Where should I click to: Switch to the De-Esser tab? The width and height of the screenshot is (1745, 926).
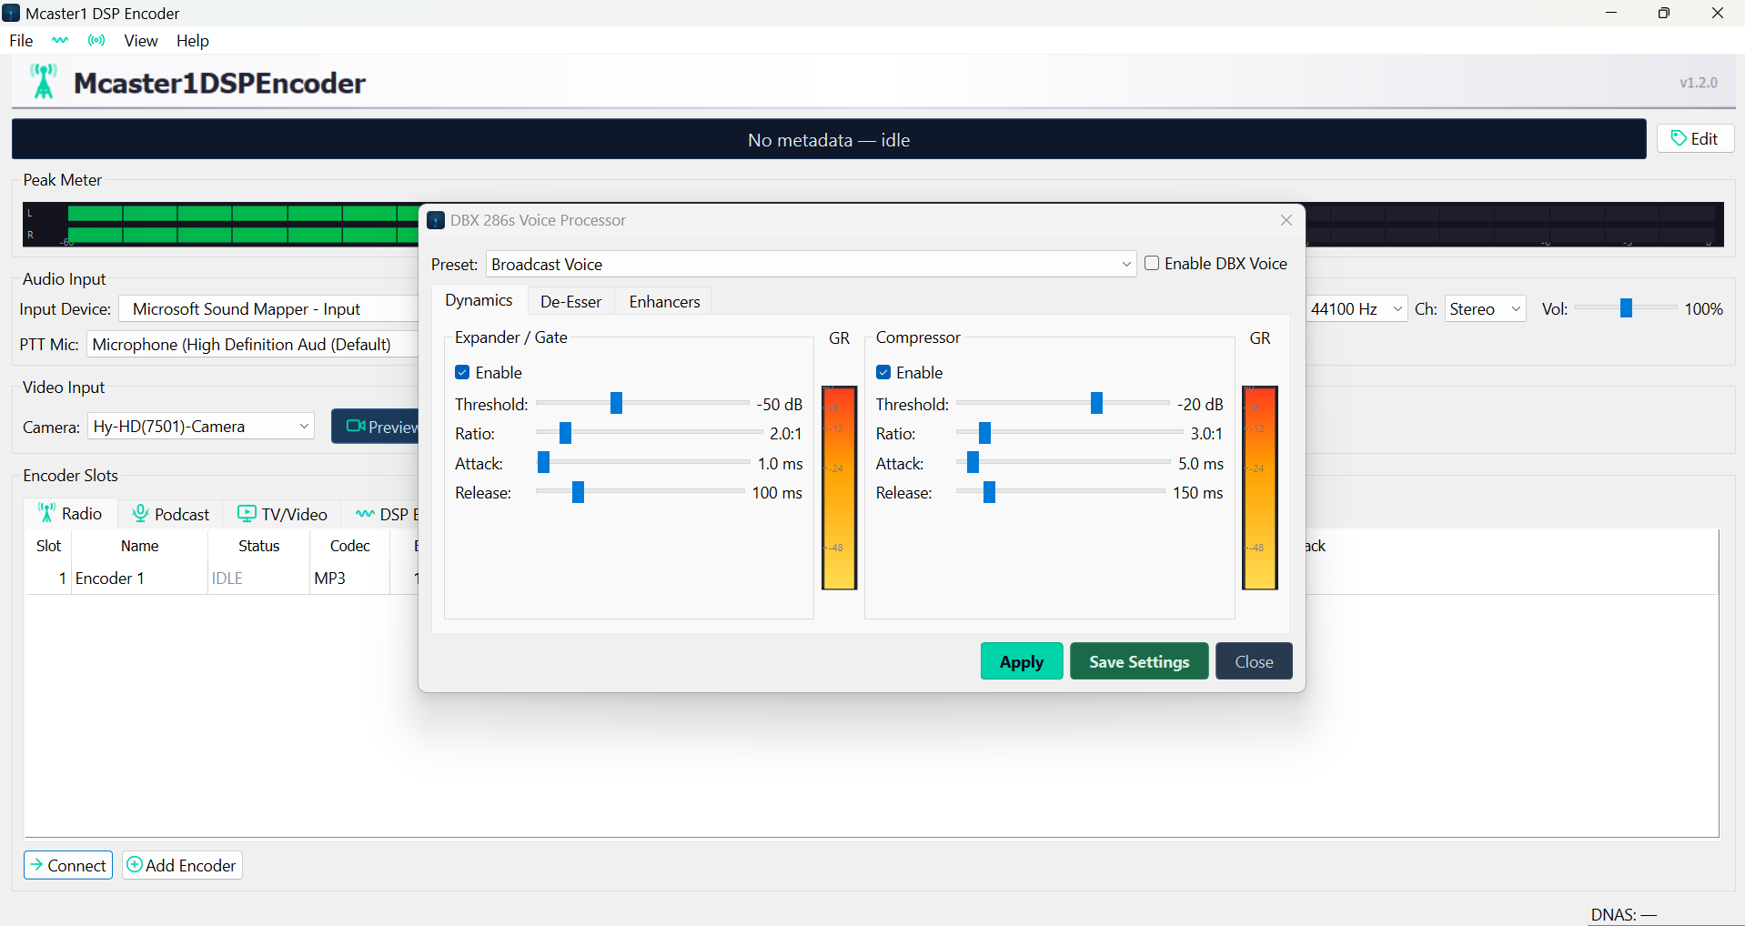(570, 302)
